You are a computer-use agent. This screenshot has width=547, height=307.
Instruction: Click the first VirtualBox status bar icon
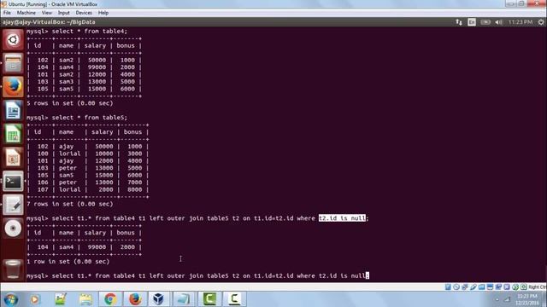tap(448, 287)
